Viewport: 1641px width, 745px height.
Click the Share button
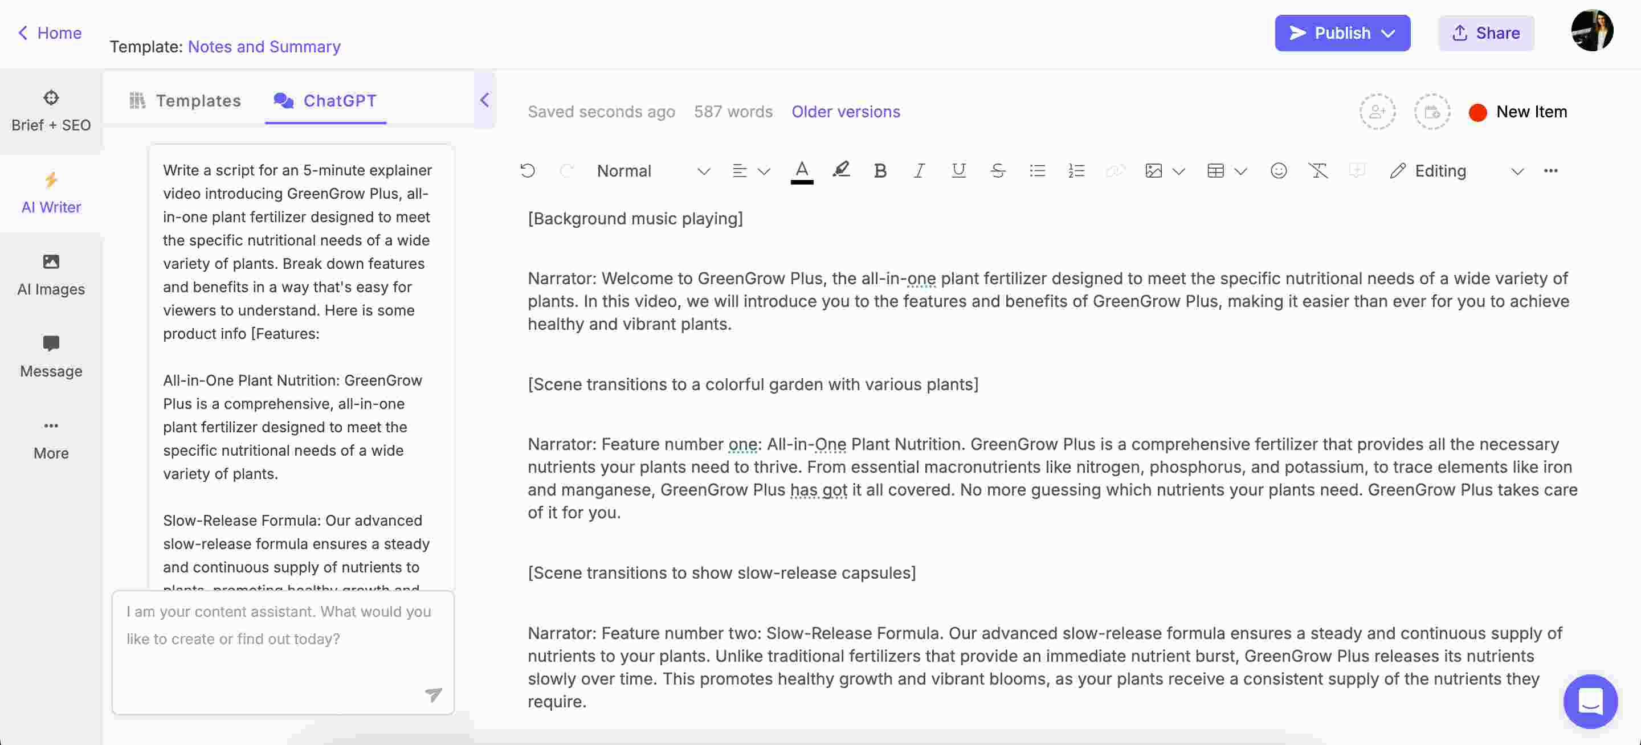(x=1485, y=33)
